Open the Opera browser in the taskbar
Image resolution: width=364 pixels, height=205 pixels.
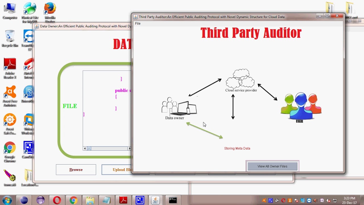[57, 200]
